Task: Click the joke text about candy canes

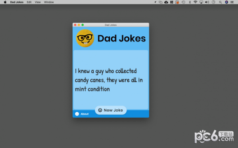Action: 109,80
